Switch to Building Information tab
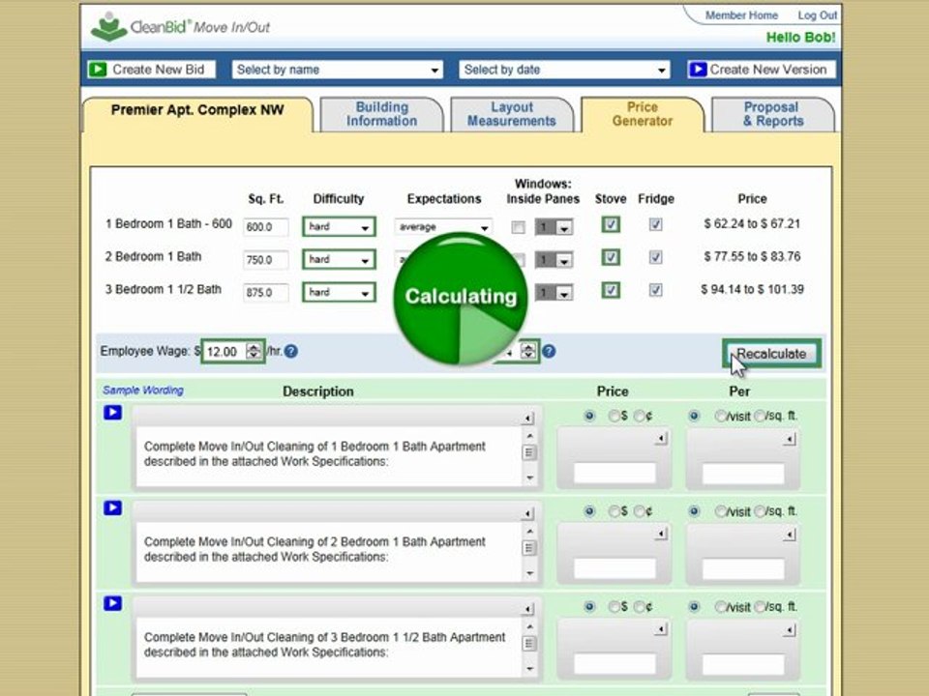The height and width of the screenshot is (696, 929). (x=381, y=114)
